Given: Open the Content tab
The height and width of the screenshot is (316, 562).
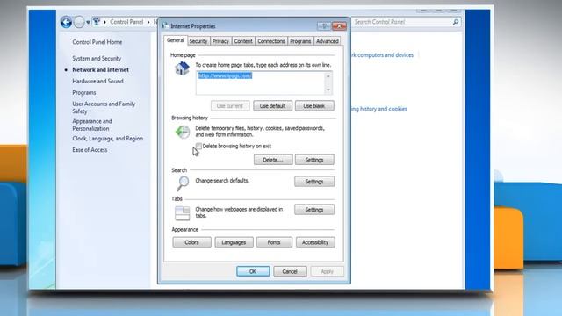Looking at the screenshot, I should point(243,41).
